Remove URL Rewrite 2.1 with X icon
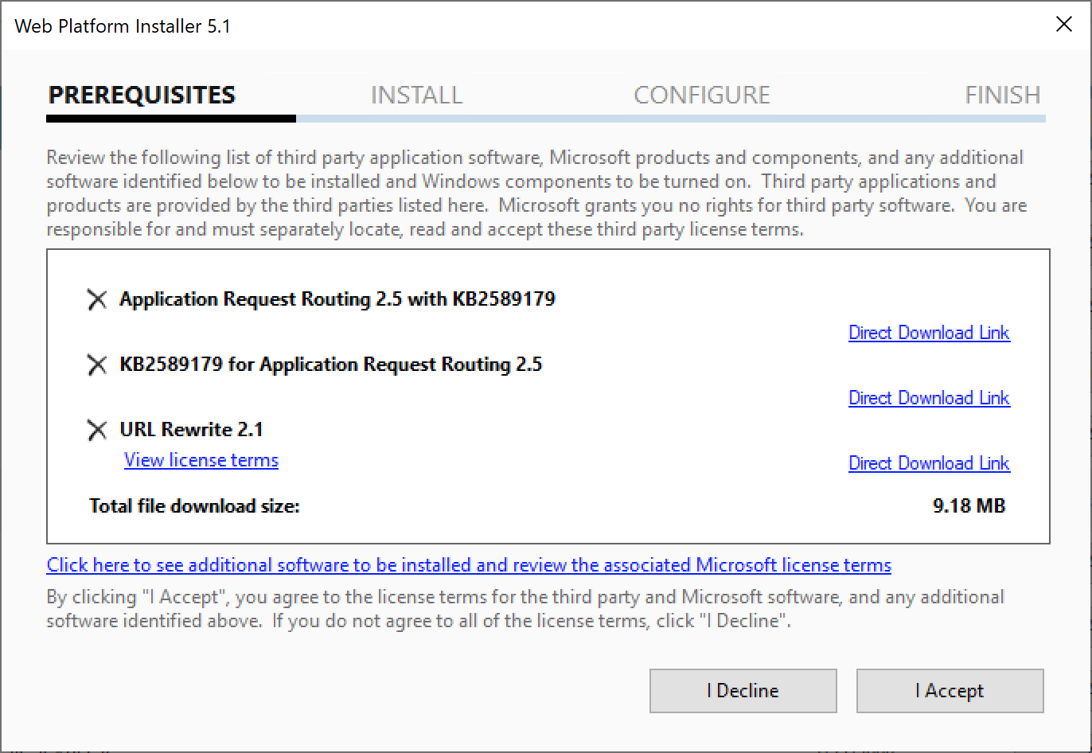 (x=97, y=431)
